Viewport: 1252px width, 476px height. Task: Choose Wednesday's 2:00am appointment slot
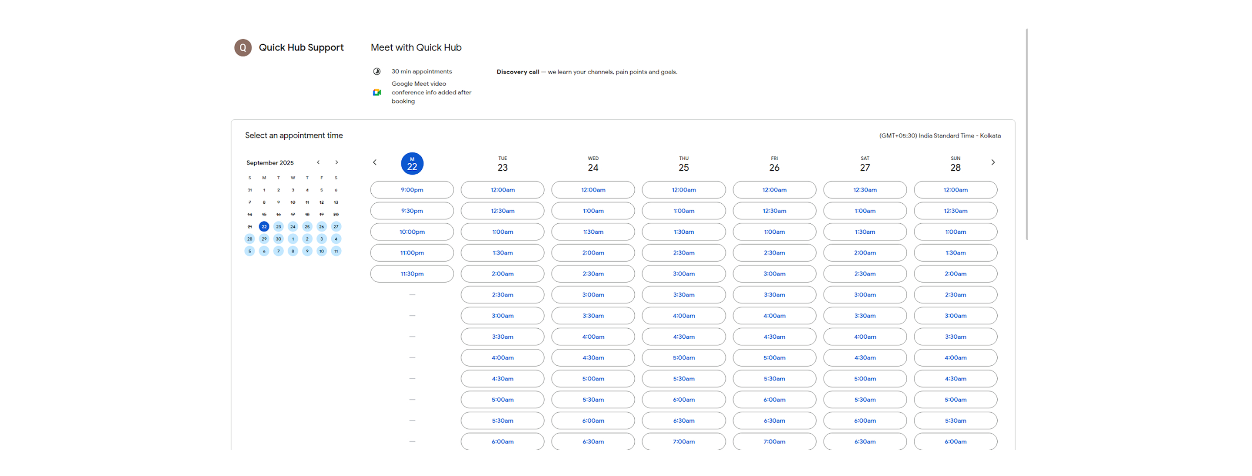pyautogui.click(x=593, y=253)
